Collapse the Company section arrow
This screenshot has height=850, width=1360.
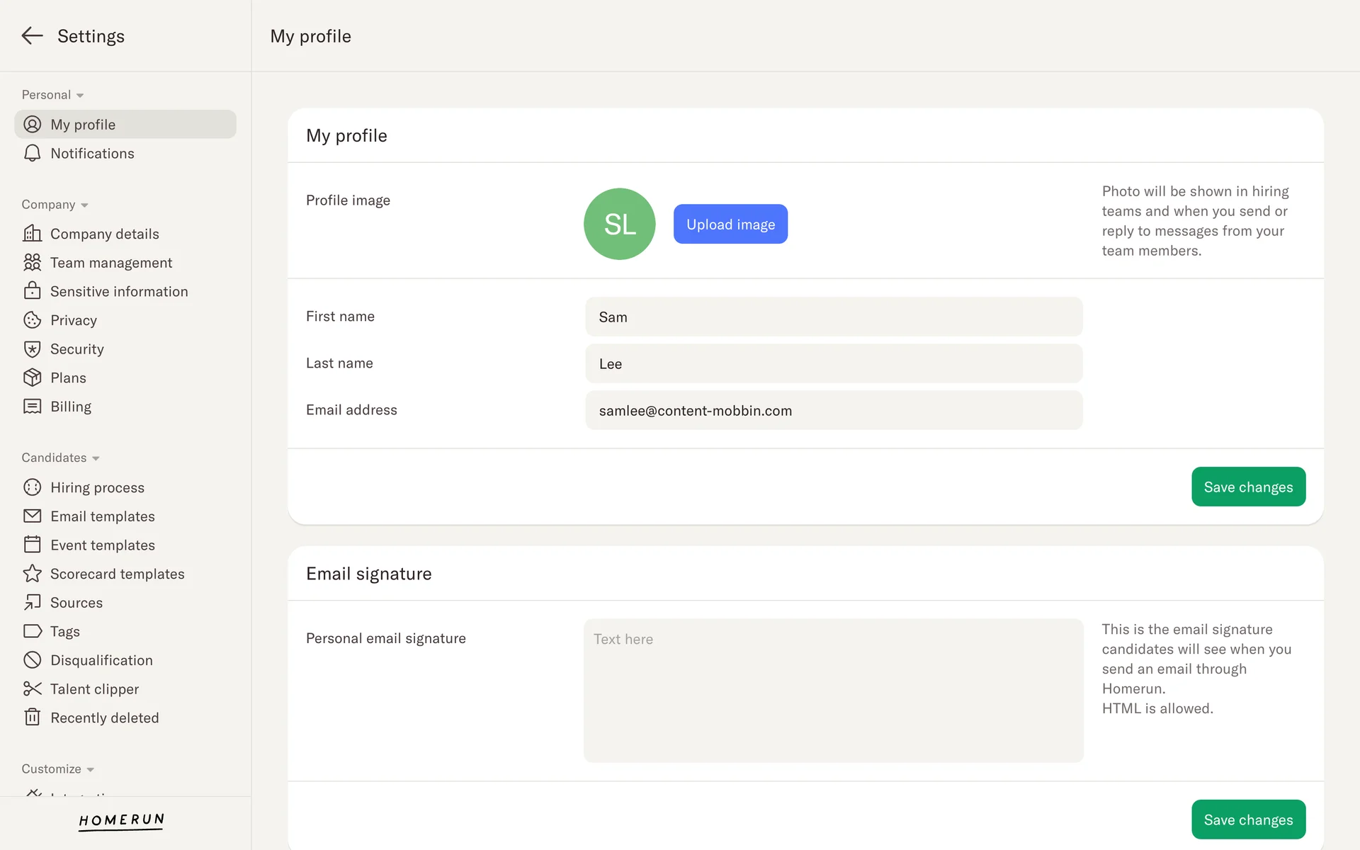click(x=84, y=205)
